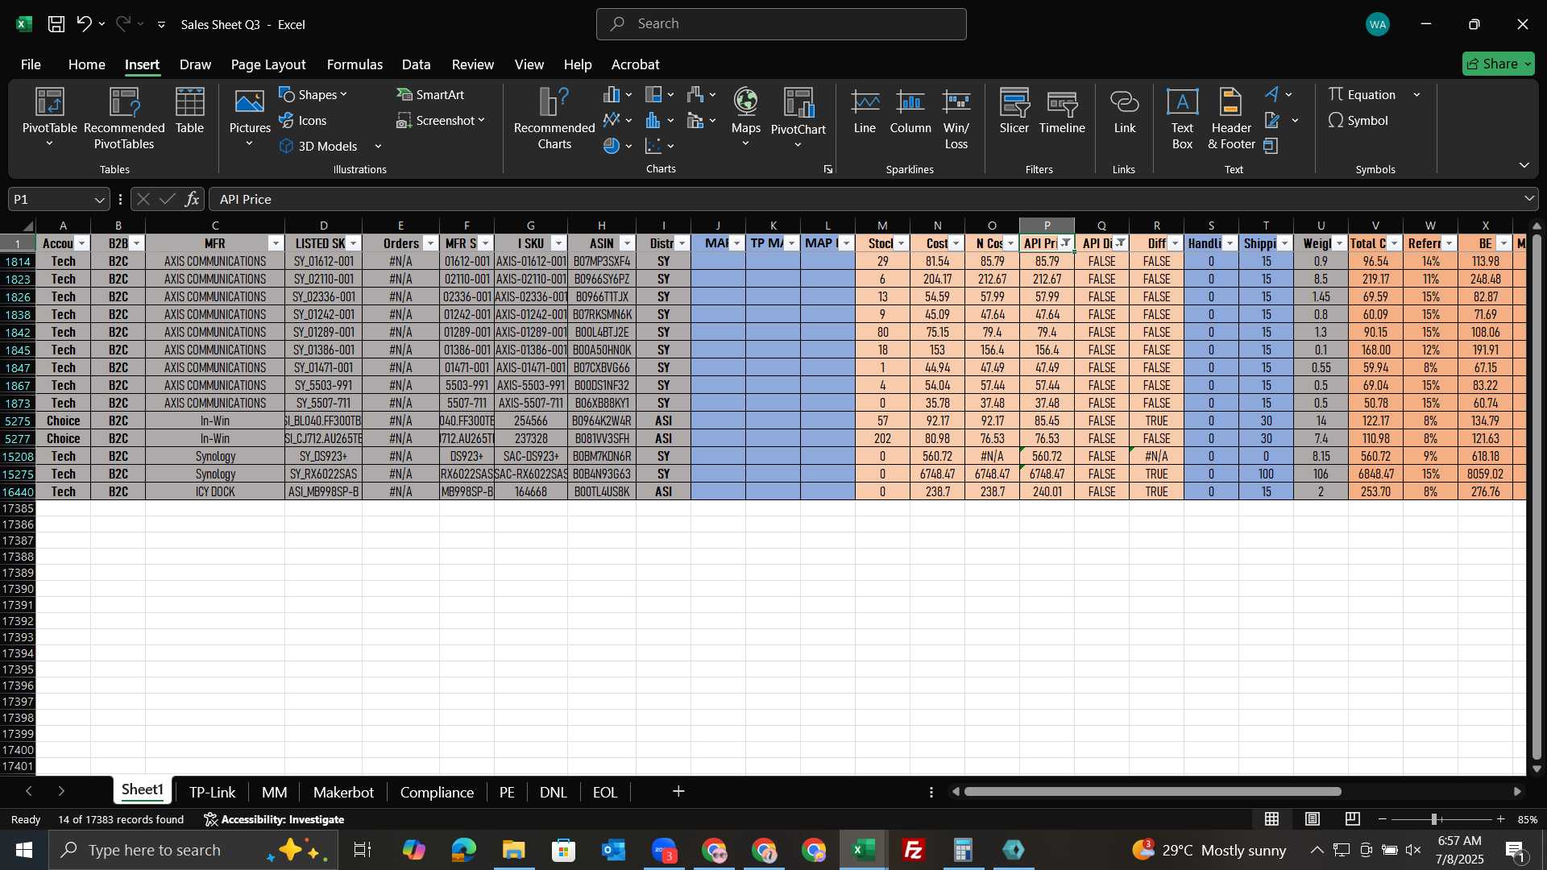Open the File menu

pos(31,64)
